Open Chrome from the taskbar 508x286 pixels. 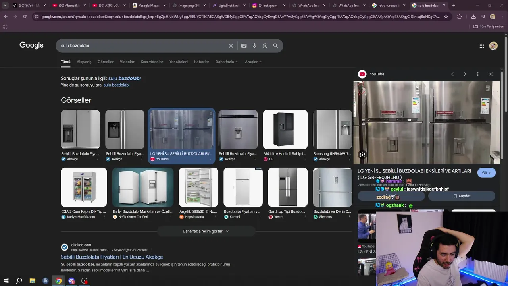click(x=59, y=281)
